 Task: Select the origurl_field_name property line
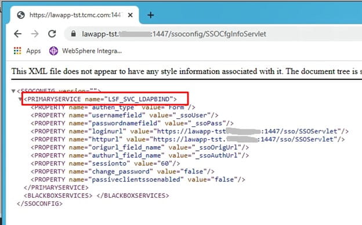pos(140,147)
